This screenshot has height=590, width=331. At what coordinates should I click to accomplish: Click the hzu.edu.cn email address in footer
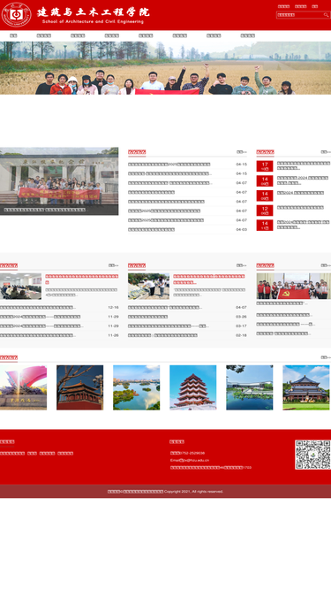coord(190,460)
